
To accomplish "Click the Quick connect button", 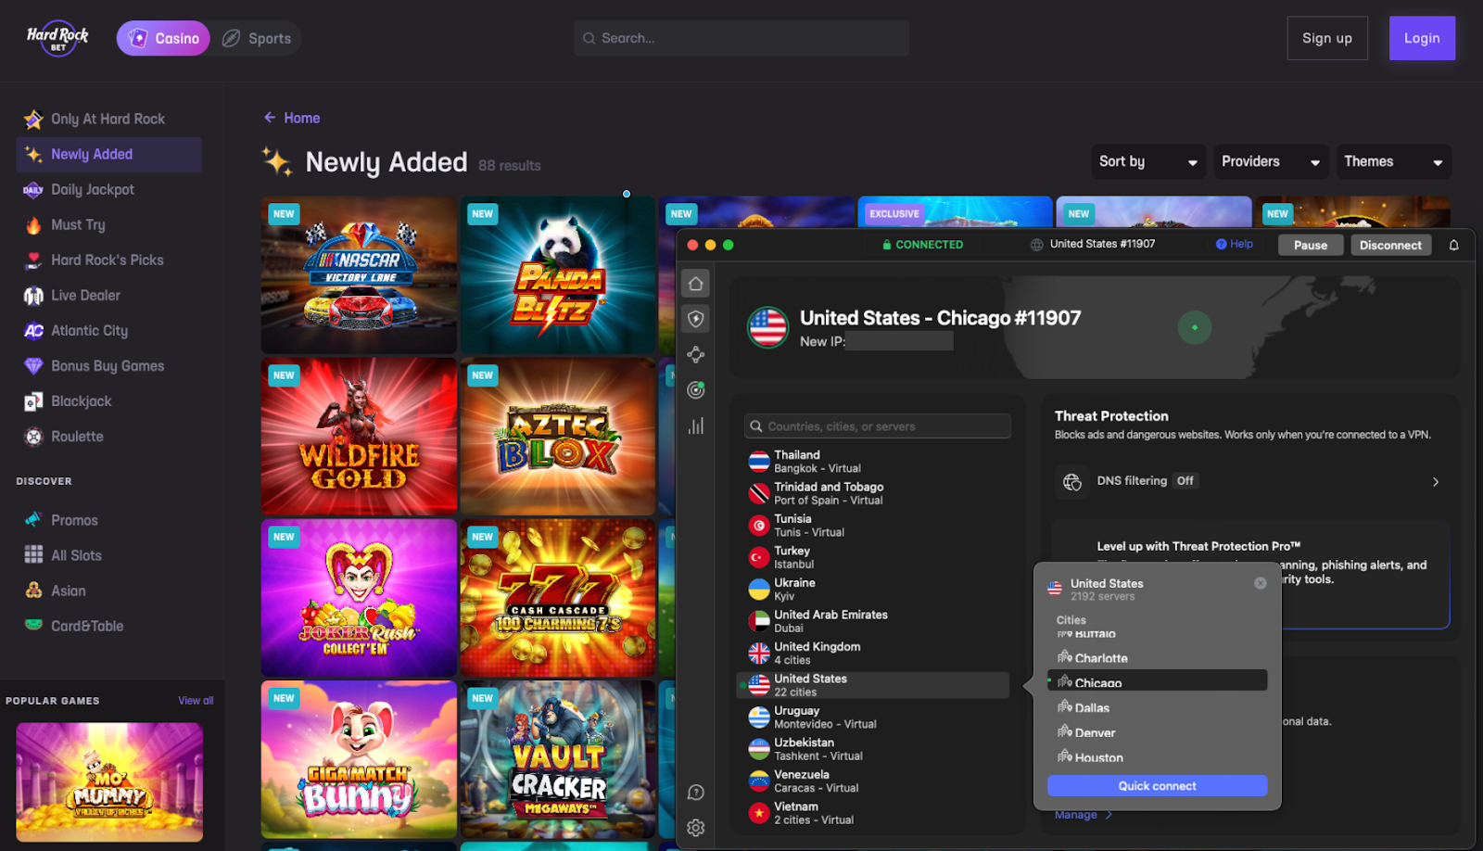I will [x=1157, y=786].
